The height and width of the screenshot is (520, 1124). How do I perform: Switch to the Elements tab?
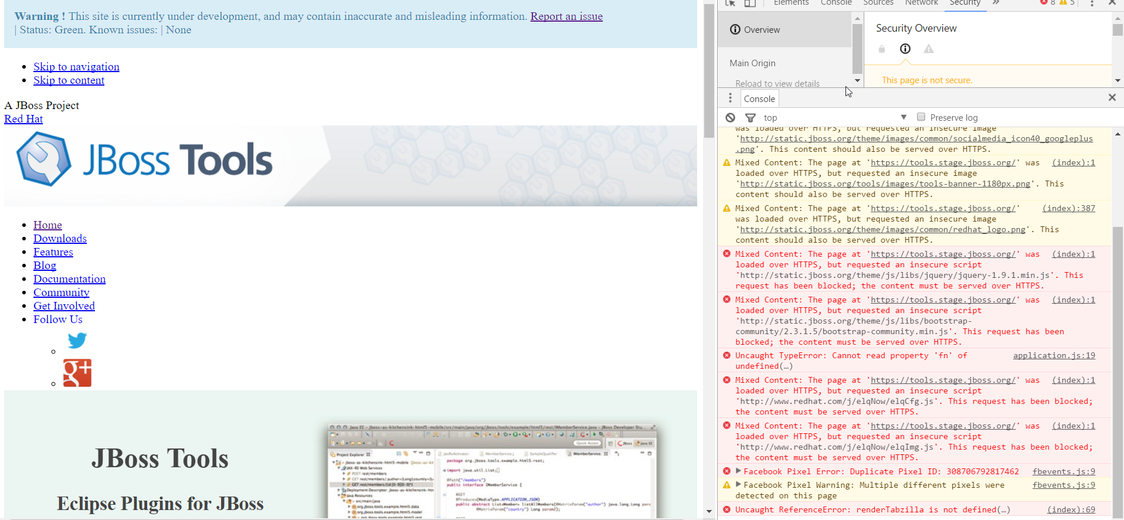point(791,3)
